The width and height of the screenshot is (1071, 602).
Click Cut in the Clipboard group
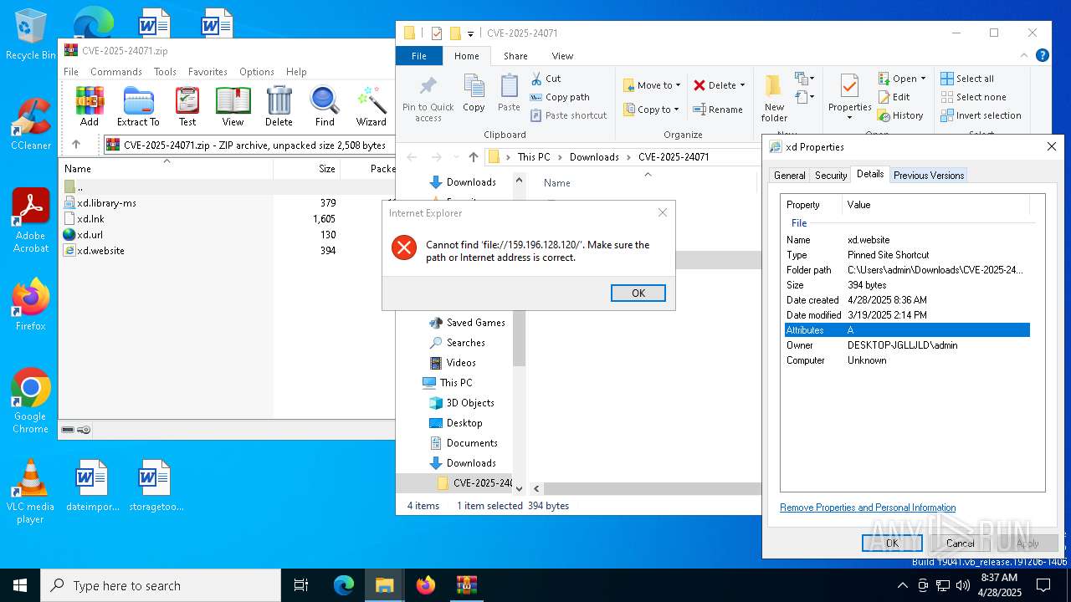(546, 79)
